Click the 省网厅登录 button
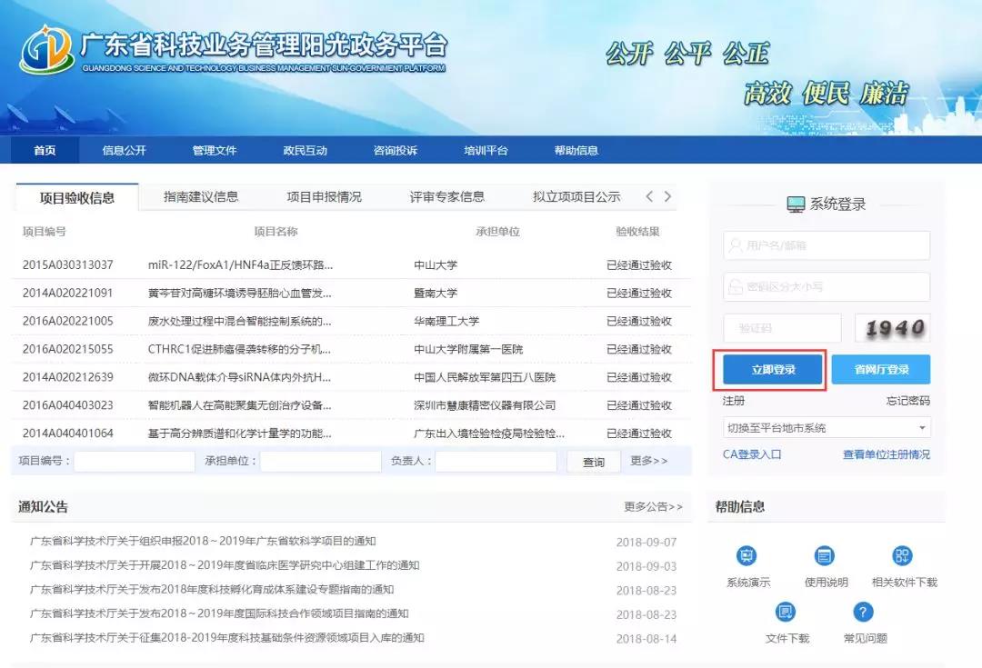 [x=880, y=370]
